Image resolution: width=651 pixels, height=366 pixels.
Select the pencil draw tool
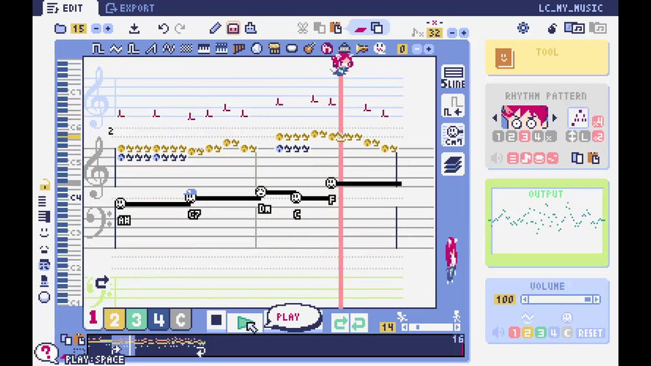pyautogui.click(x=215, y=28)
